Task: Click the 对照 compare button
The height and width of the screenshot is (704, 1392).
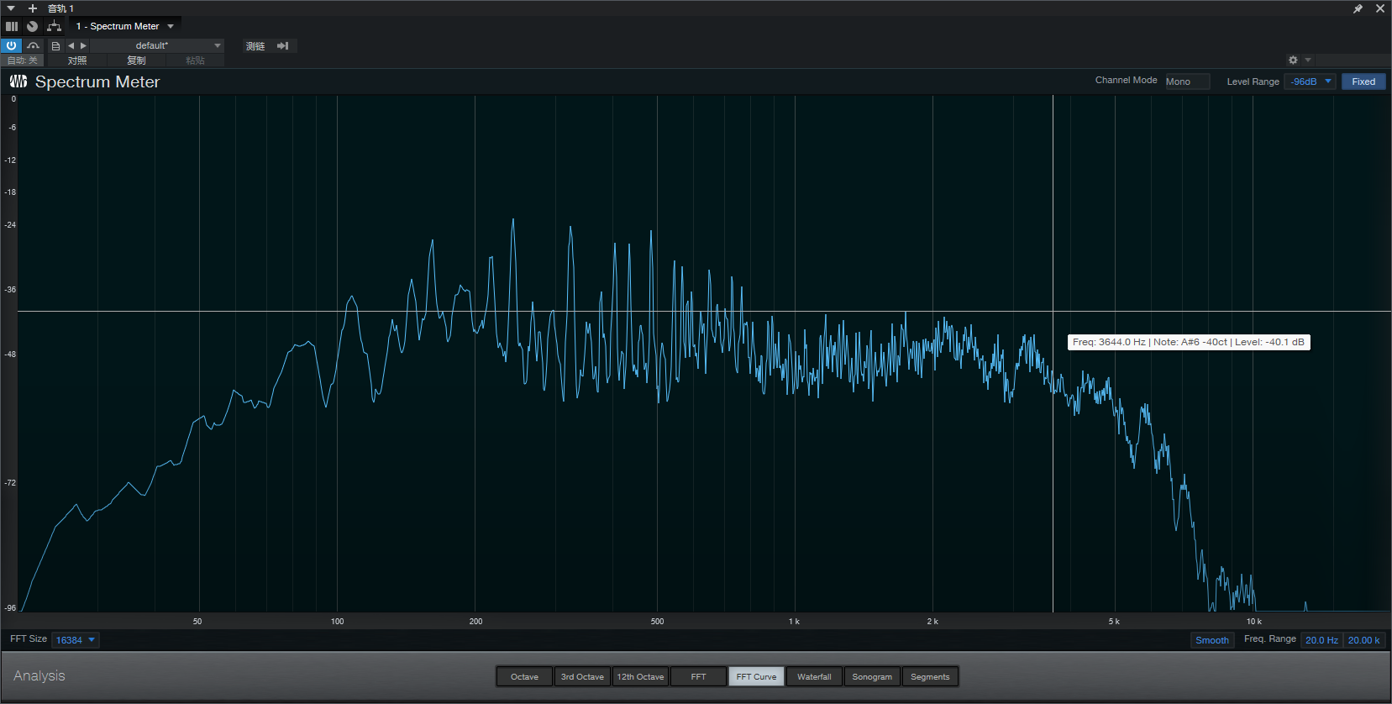Action: click(77, 60)
